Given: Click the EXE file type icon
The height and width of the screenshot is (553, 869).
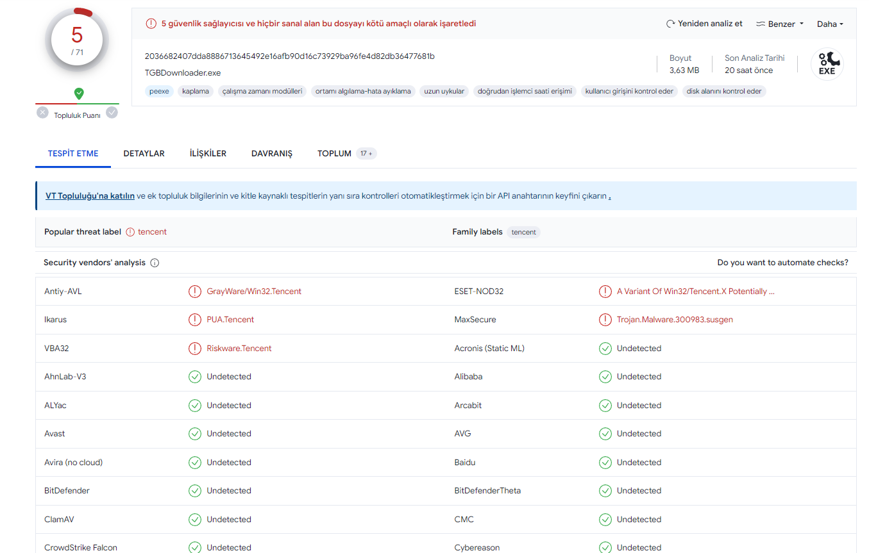Looking at the screenshot, I should [x=827, y=64].
